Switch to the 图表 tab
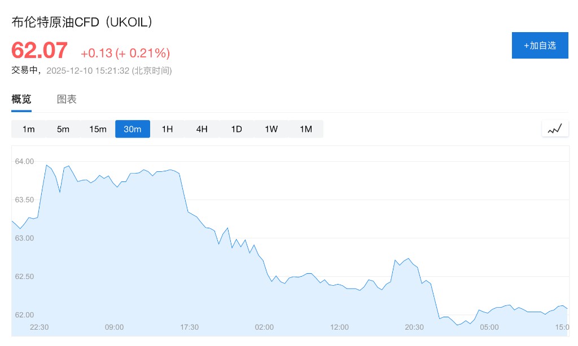 click(x=67, y=99)
